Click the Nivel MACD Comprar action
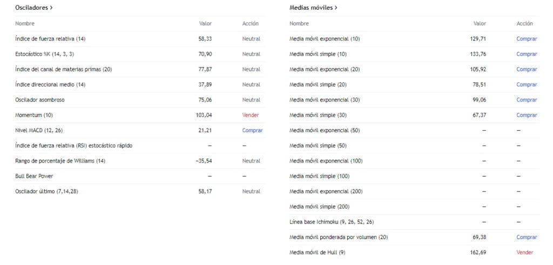 pos(252,131)
